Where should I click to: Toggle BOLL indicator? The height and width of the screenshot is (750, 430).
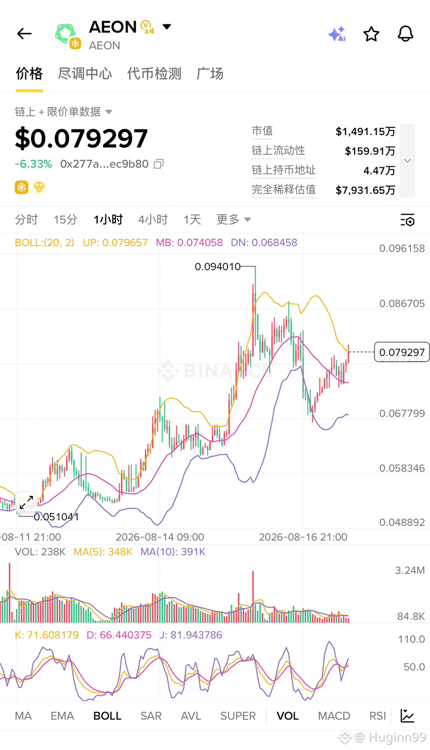coord(107,716)
